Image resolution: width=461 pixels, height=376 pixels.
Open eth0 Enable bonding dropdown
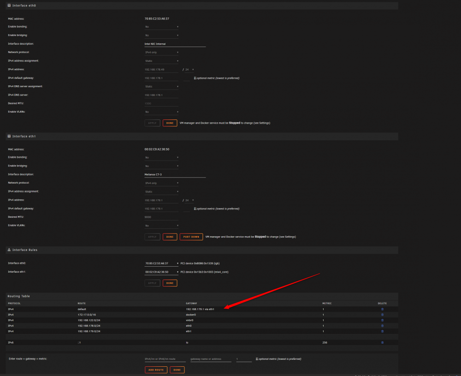[161, 27]
